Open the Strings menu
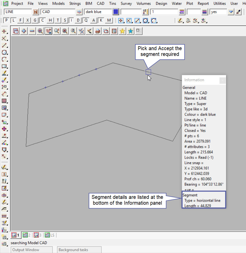 (75, 4)
